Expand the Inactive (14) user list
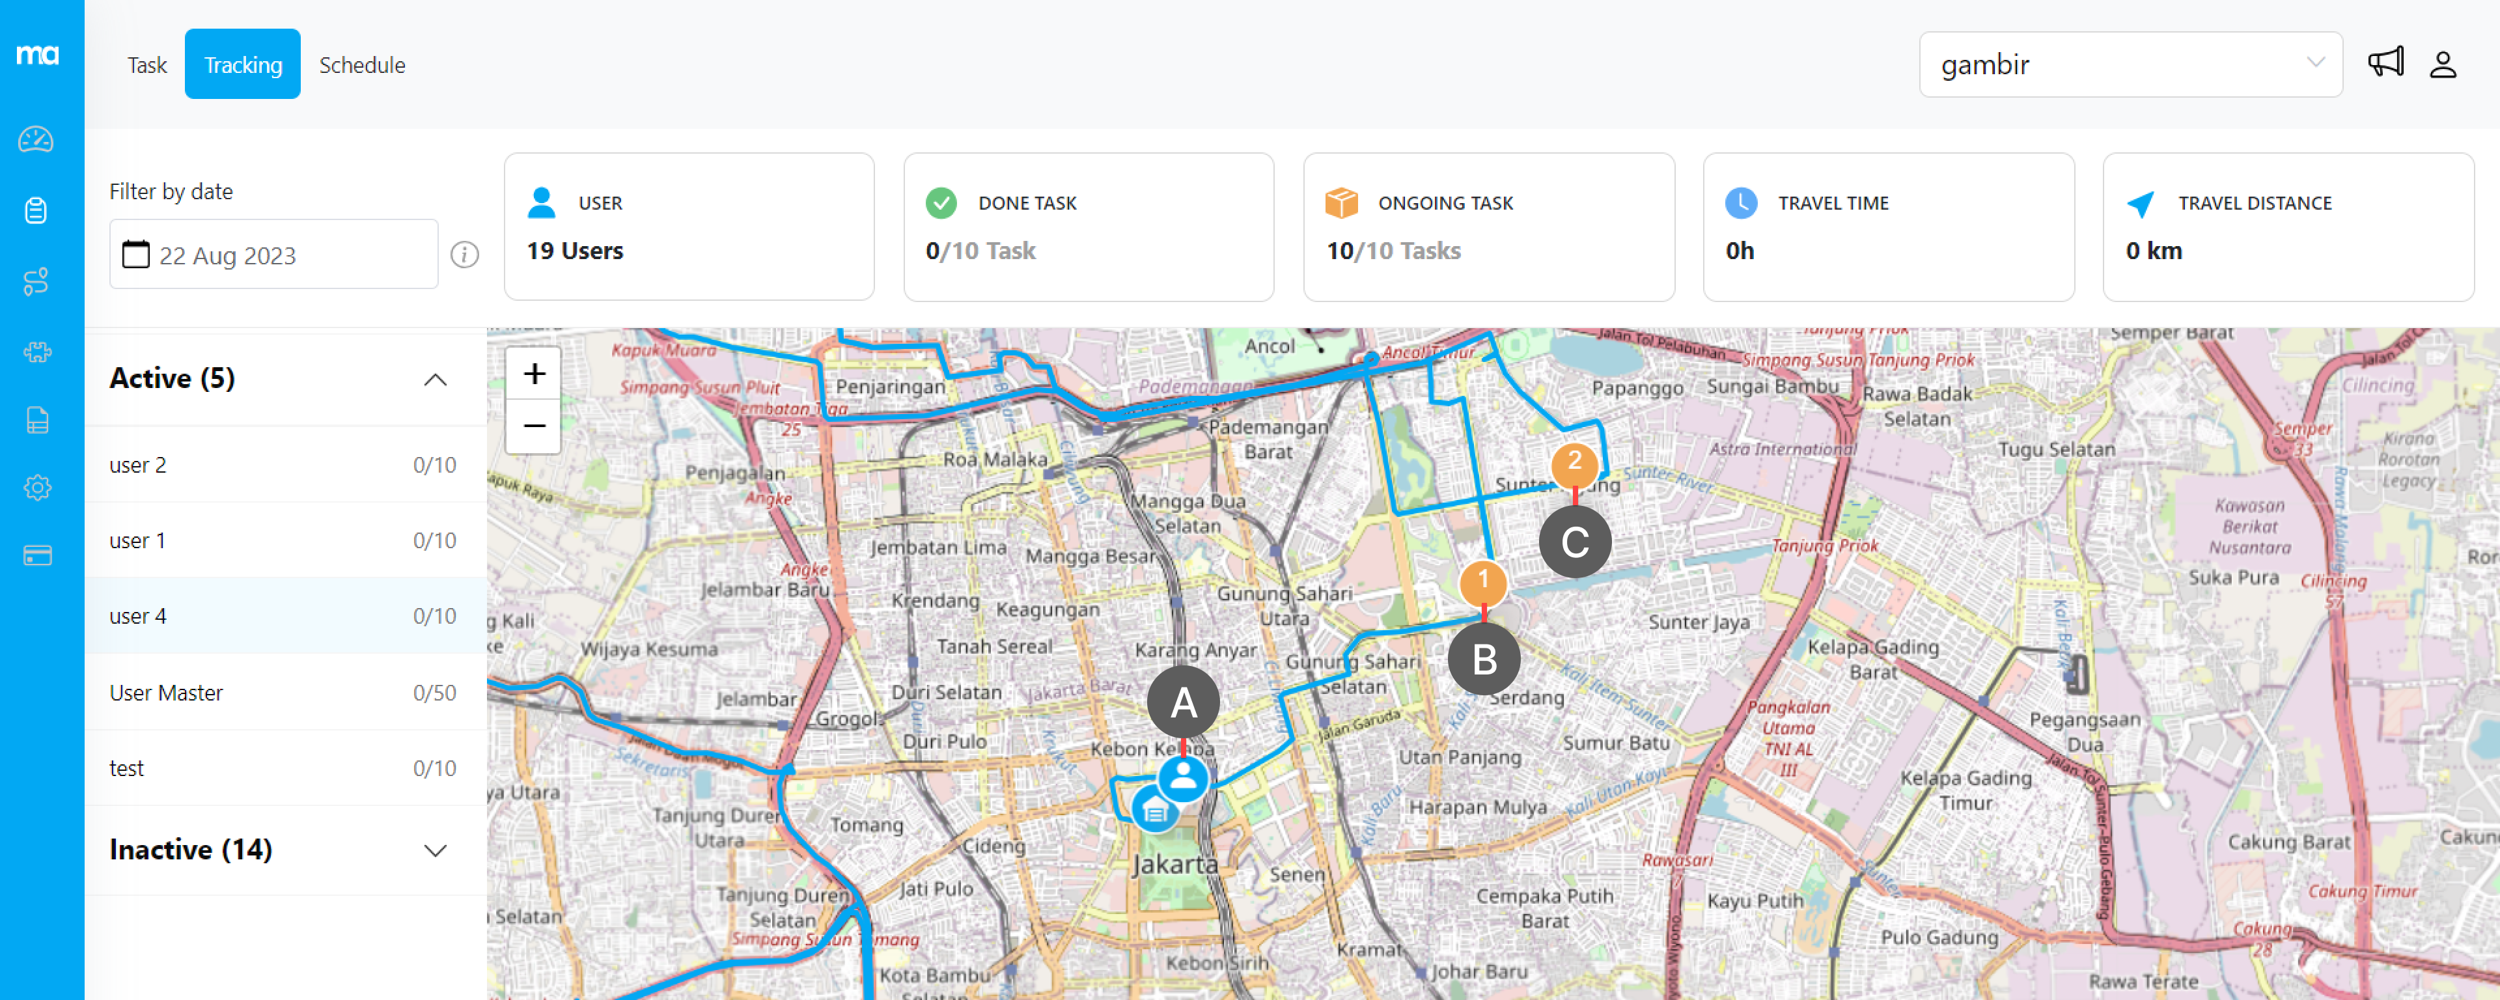This screenshot has width=2500, height=1000. pyautogui.click(x=435, y=850)
